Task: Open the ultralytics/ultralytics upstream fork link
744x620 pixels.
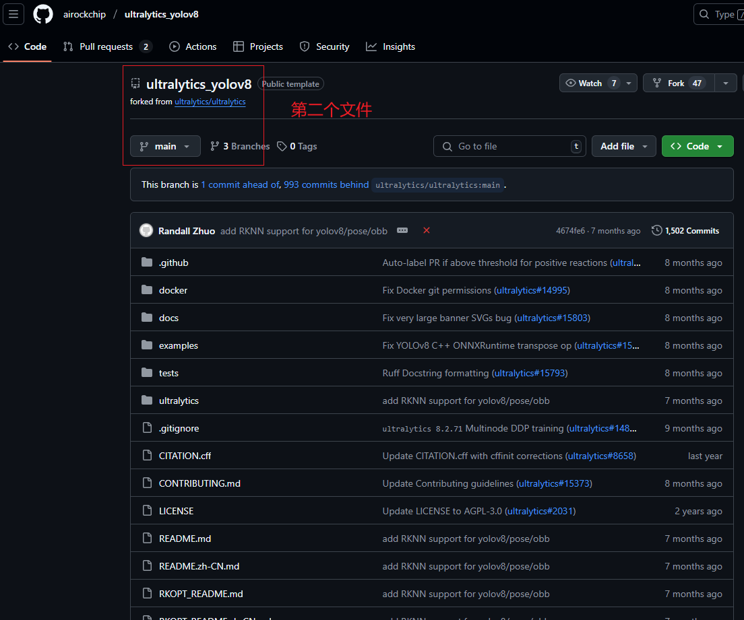Action: [210, 102]
